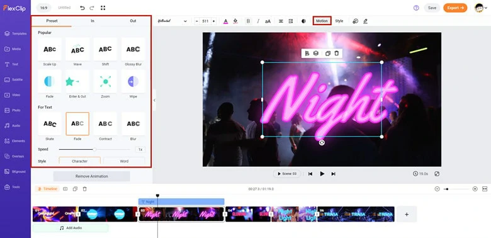Choose Character animation style

tap(79, 161)
